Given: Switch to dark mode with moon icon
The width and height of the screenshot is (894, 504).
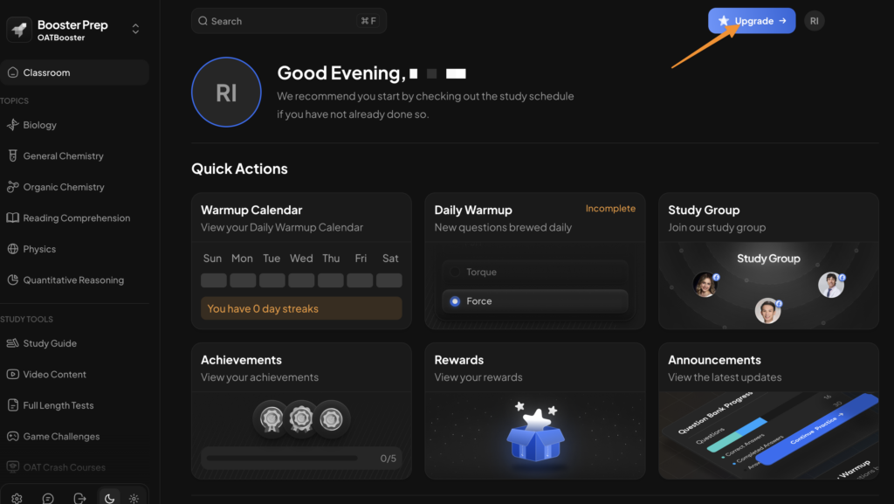Looking at the screenshot, I should [x=109, y=498].
